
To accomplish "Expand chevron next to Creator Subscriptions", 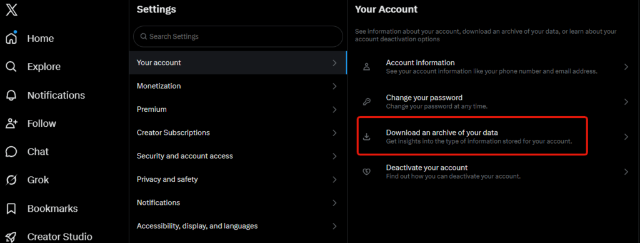I will [x=335, y=133].
